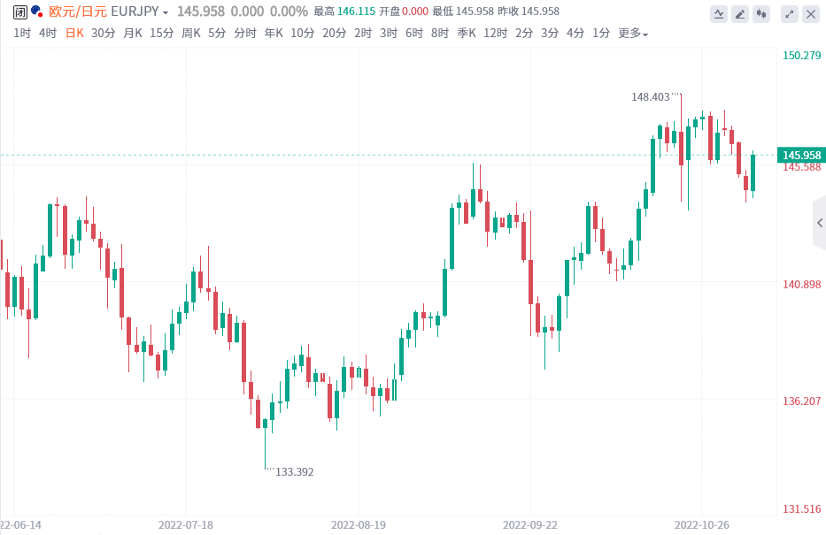Image resolution: width=826 pixels, height=535 pixels.
Task: Open the EURJPY symbol dropdown arrow
Action: tap(166, 12)
